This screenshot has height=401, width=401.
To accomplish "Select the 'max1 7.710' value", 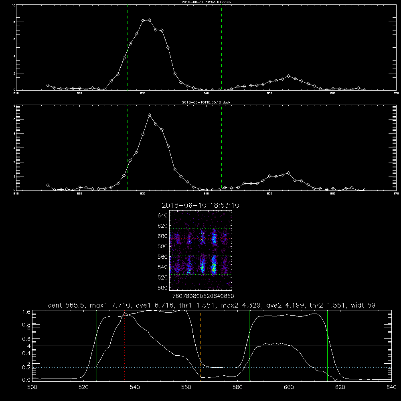I will tap(110, 305).
